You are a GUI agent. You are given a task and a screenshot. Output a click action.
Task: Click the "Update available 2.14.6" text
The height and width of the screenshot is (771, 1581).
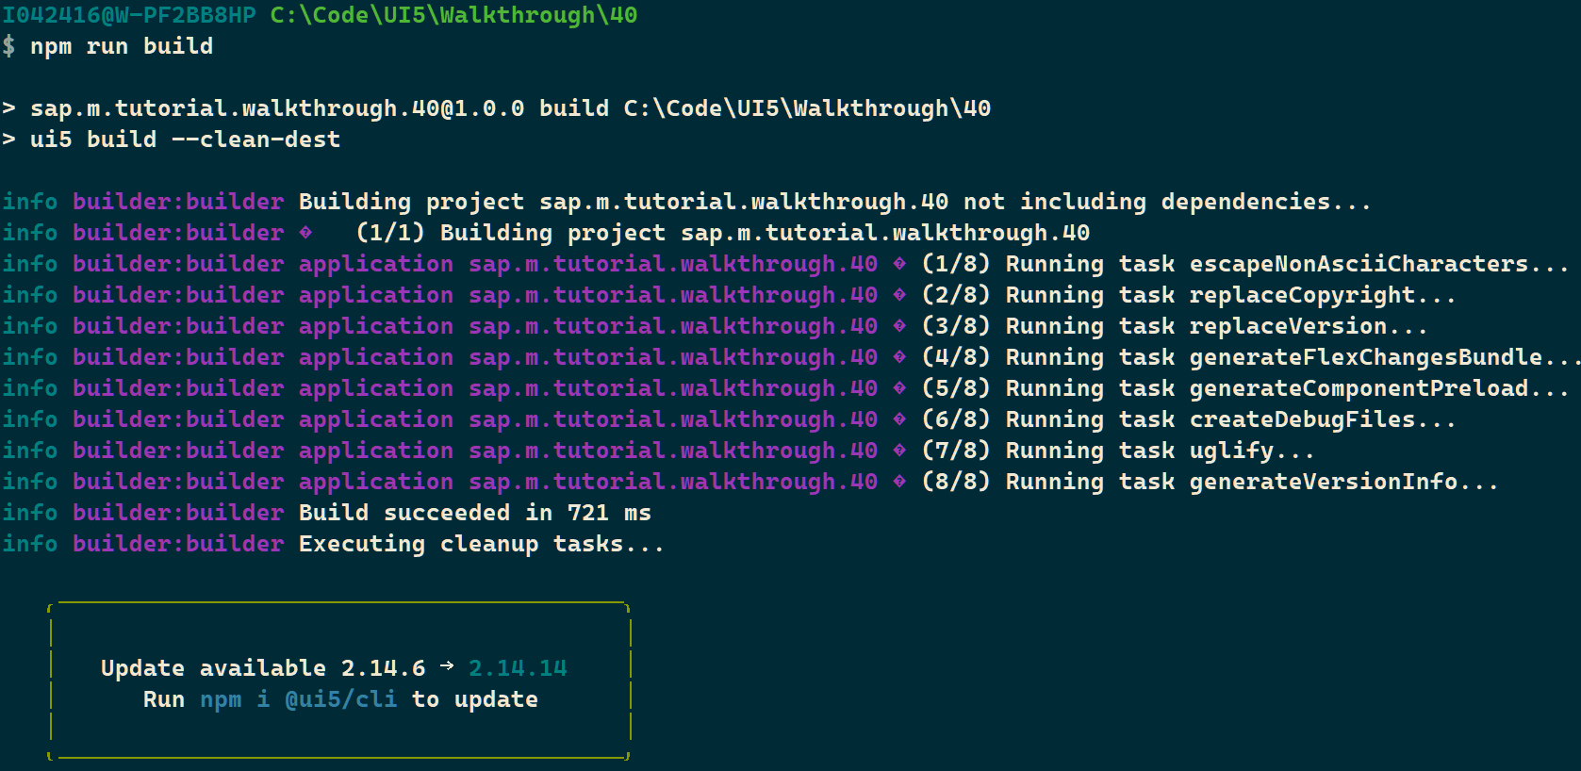click(x=262, y=668)
